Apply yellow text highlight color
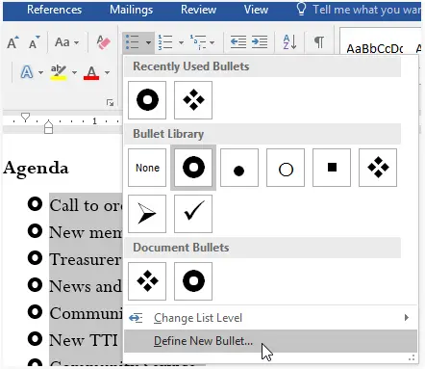425x369 pixels. point(59,72)
